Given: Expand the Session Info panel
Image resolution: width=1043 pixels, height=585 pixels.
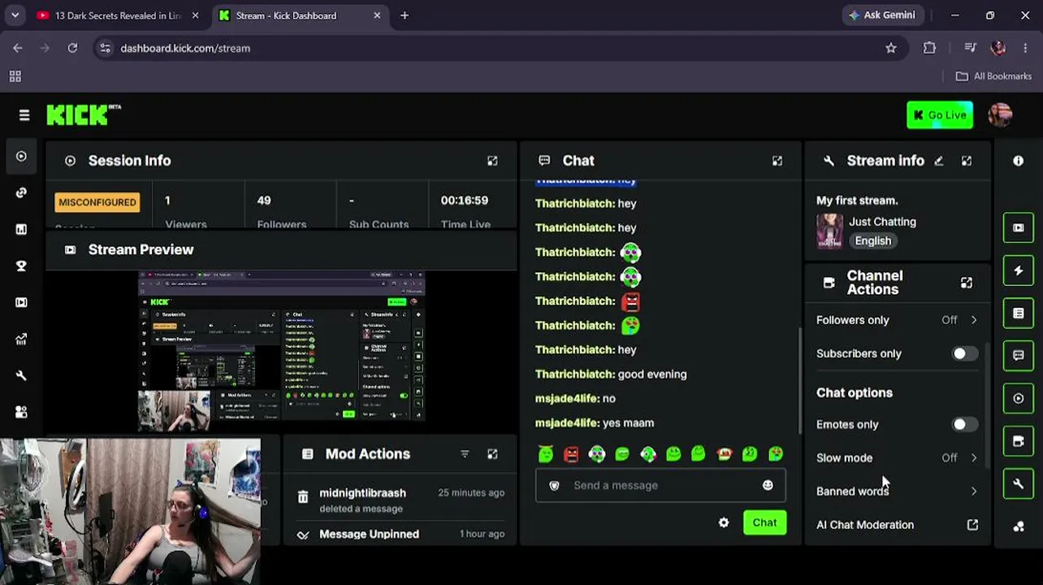Looking at the screenshot, I should click(492, 161).
